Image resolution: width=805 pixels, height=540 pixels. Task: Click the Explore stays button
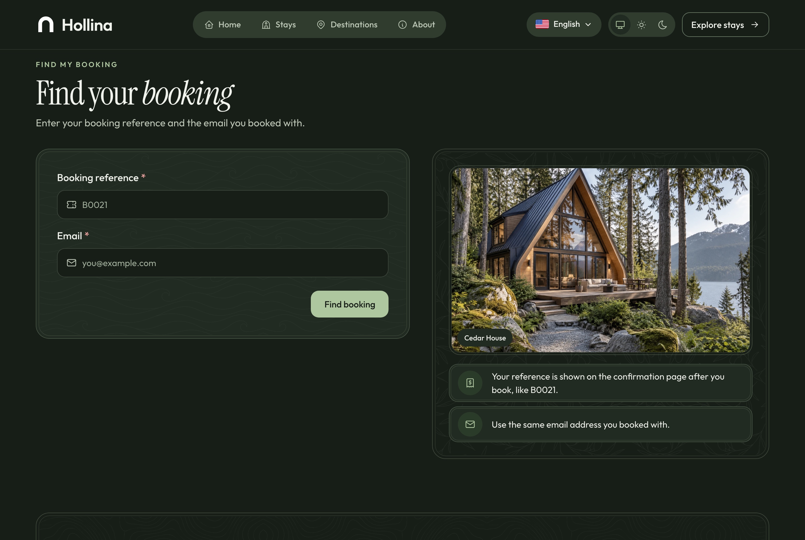click(x=725, y=25)
